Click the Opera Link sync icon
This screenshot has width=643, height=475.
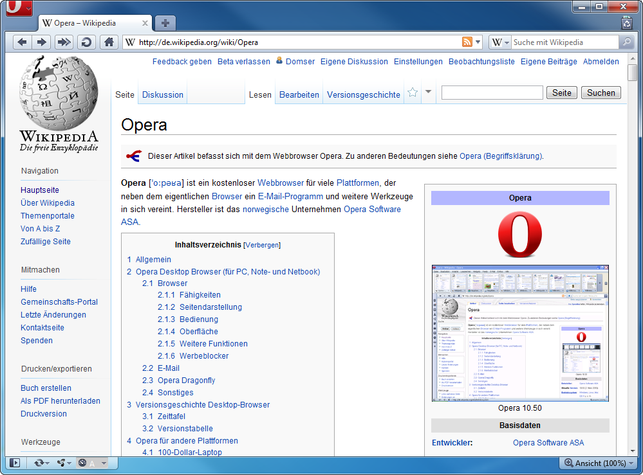(39, 463)
